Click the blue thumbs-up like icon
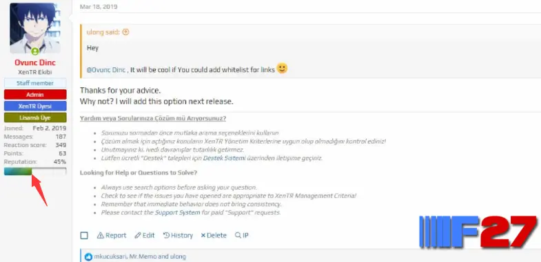The image size is (541, 262). click(x=89, y=256)
